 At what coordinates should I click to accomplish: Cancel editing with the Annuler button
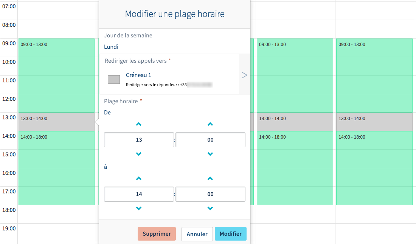[197, 234]
